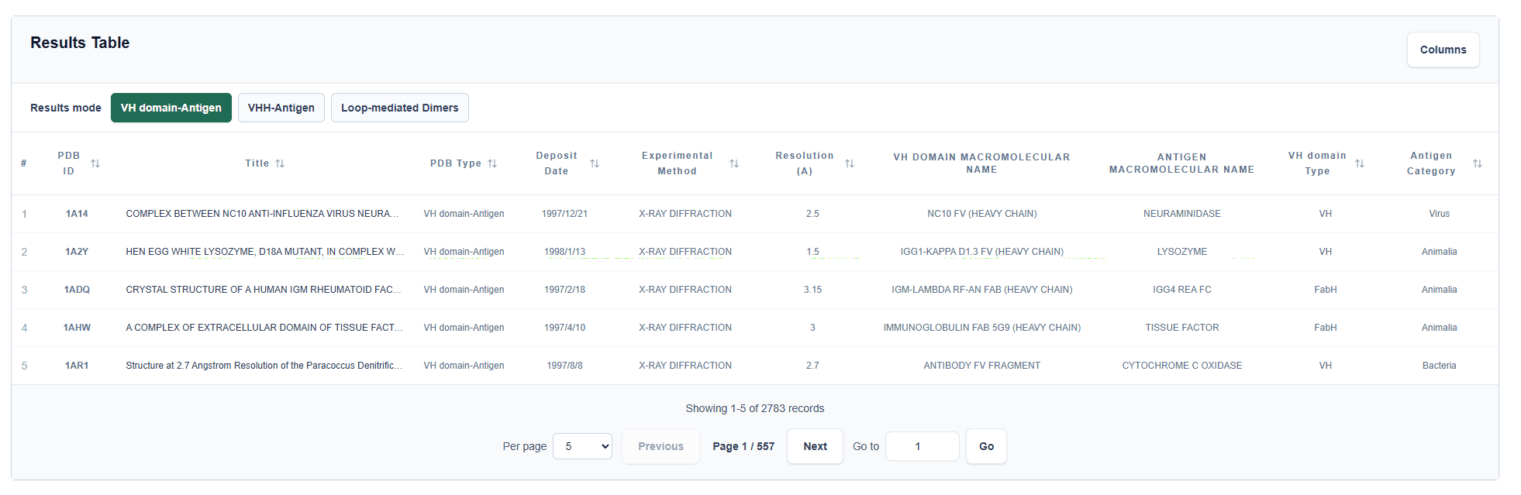Click the Bacteria antigen category cell
This screenshot has width=1521, height=495.
pos(1439,366)
